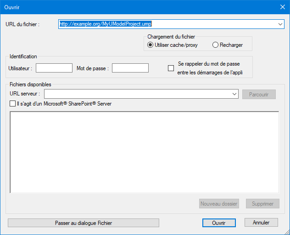The height and width of the screenshot is (235, 290).
Task: Expand the URL du fichier dropdown arrow
Action: pos(280,24)
